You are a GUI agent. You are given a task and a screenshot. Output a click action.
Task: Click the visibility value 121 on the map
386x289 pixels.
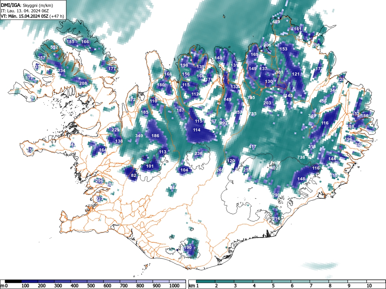296,74
